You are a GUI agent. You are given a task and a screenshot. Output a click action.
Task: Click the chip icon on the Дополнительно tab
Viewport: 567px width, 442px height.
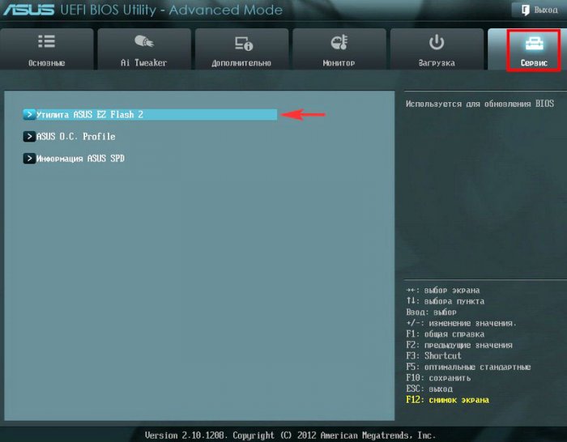243,42
